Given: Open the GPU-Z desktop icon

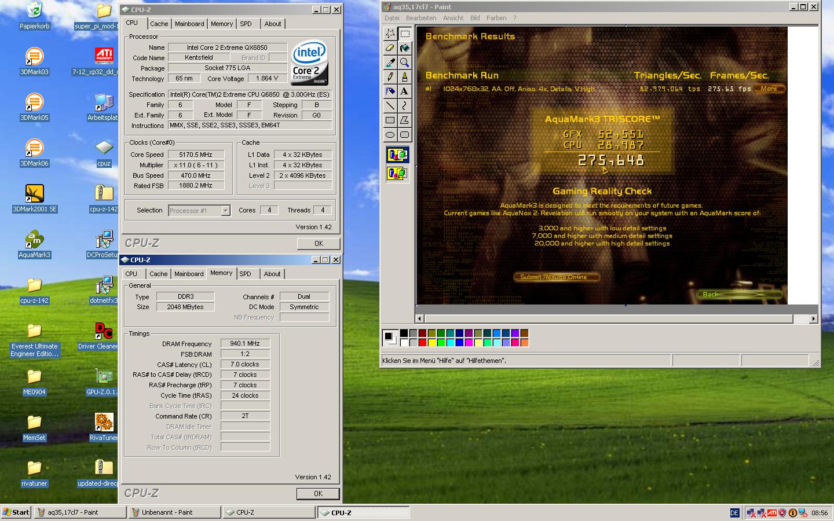Looking at the screenshot, I should (104, 381).
